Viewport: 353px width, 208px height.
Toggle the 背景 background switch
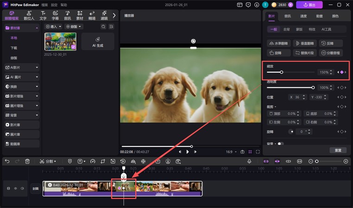tap(281, 144)
